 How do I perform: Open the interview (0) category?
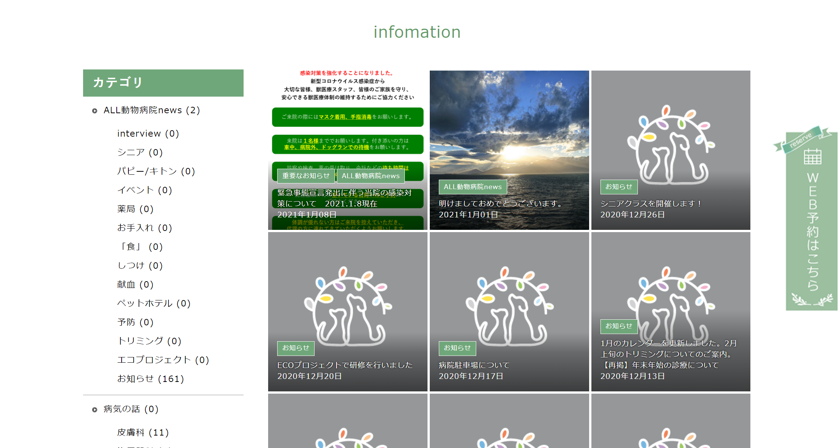(148, 134)
